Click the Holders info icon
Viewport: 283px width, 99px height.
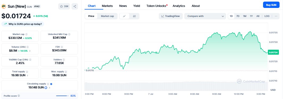tap(64, 60)
